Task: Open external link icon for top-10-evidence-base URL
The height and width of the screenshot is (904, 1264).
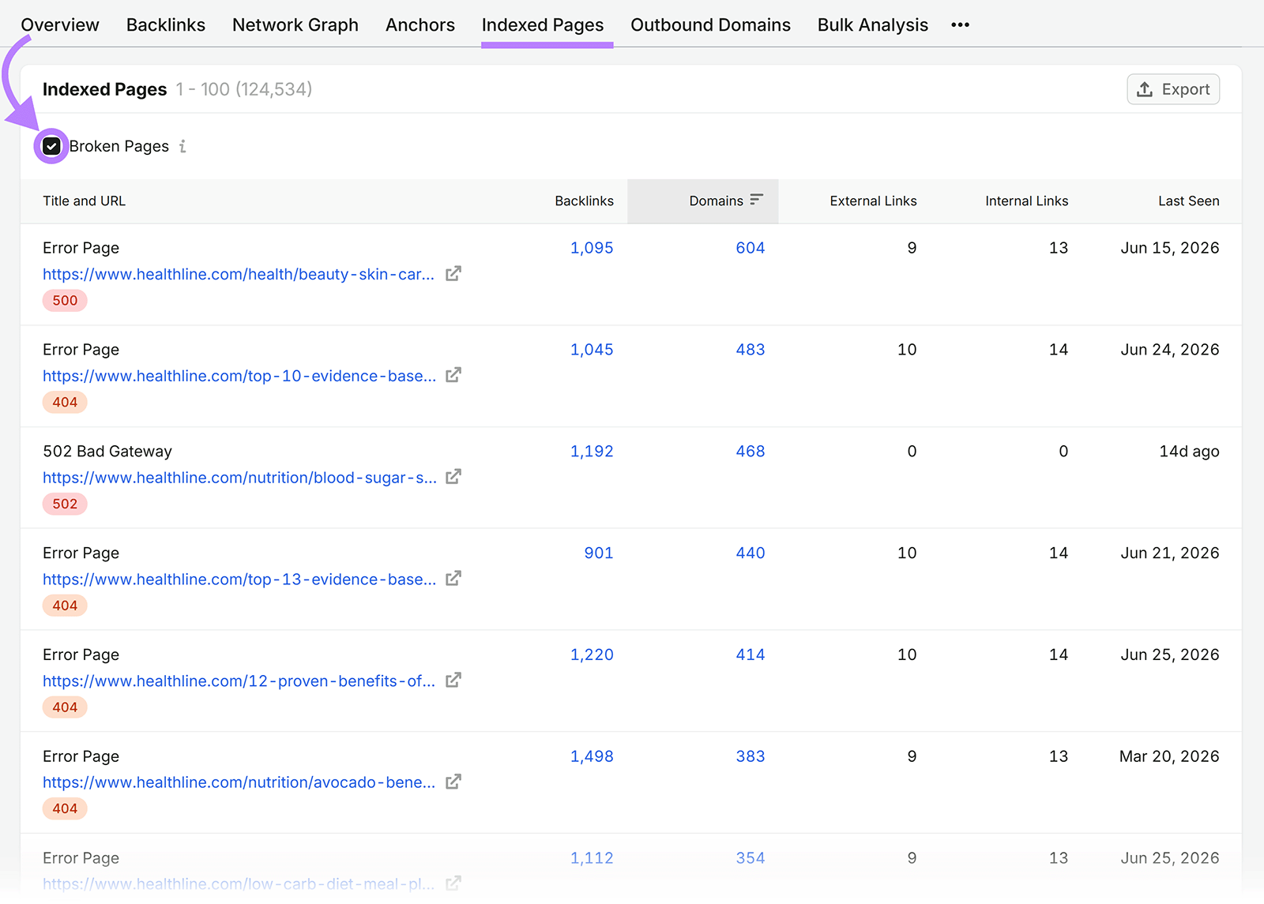Action: click(x=453, y=376)
